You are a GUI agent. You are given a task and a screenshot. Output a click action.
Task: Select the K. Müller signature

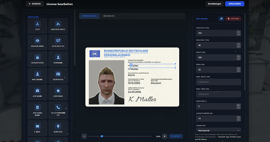[142, 99]
